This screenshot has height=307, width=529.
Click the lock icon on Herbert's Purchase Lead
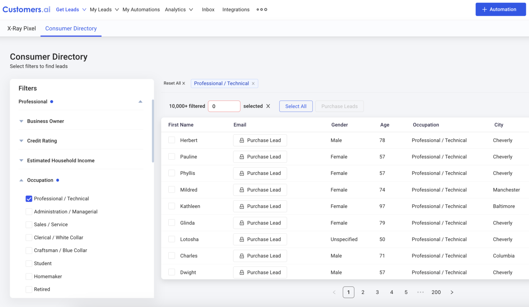[242, 140]
